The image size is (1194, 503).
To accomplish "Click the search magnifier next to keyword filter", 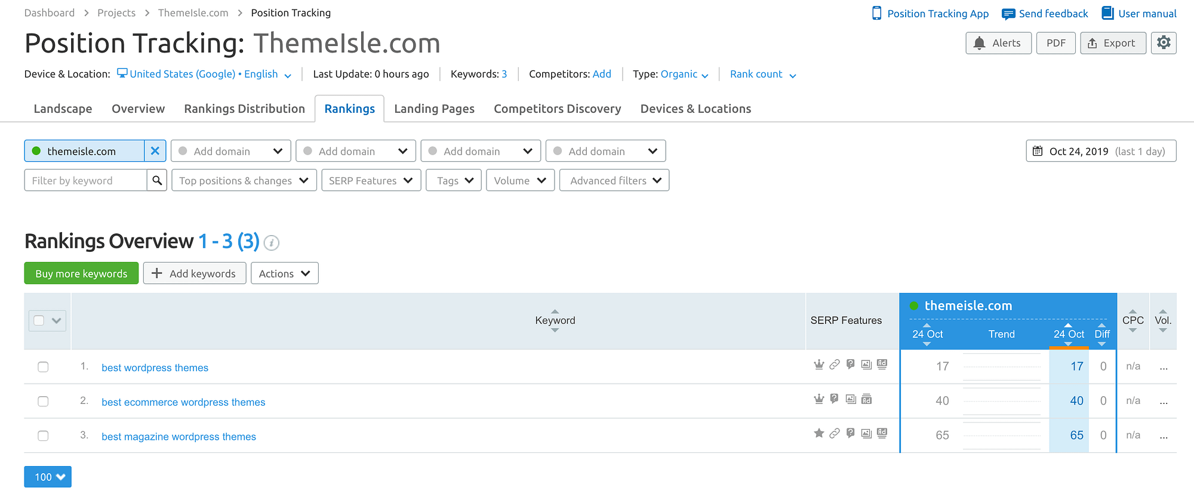I will (x=157, y=180).
